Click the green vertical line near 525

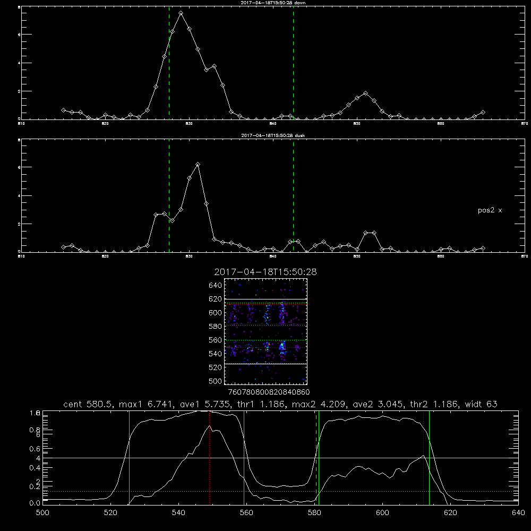129,458
